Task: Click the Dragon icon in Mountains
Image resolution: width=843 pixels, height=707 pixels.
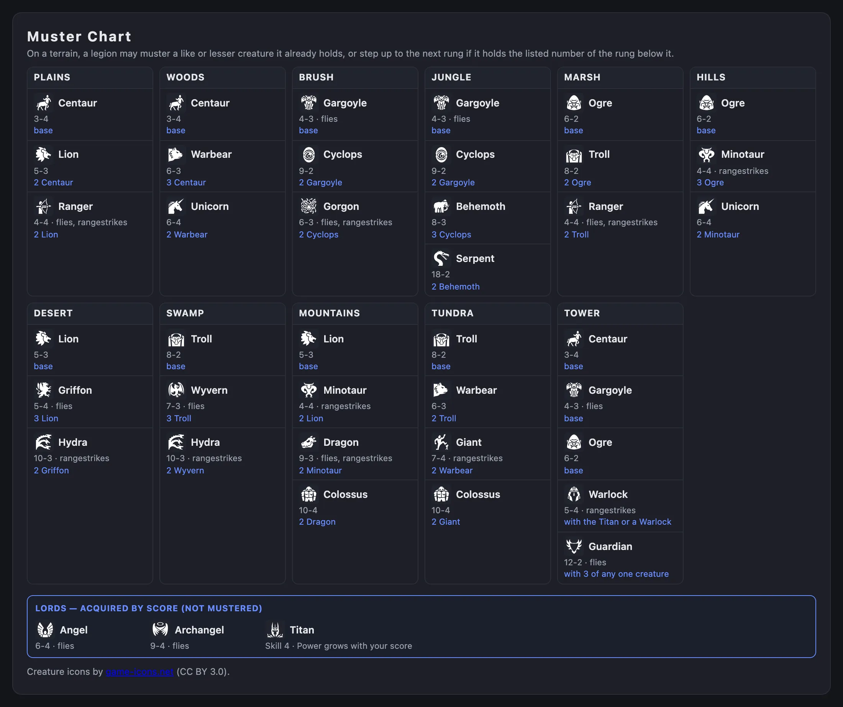Action: pyautogui.click(x=309, y=442)
